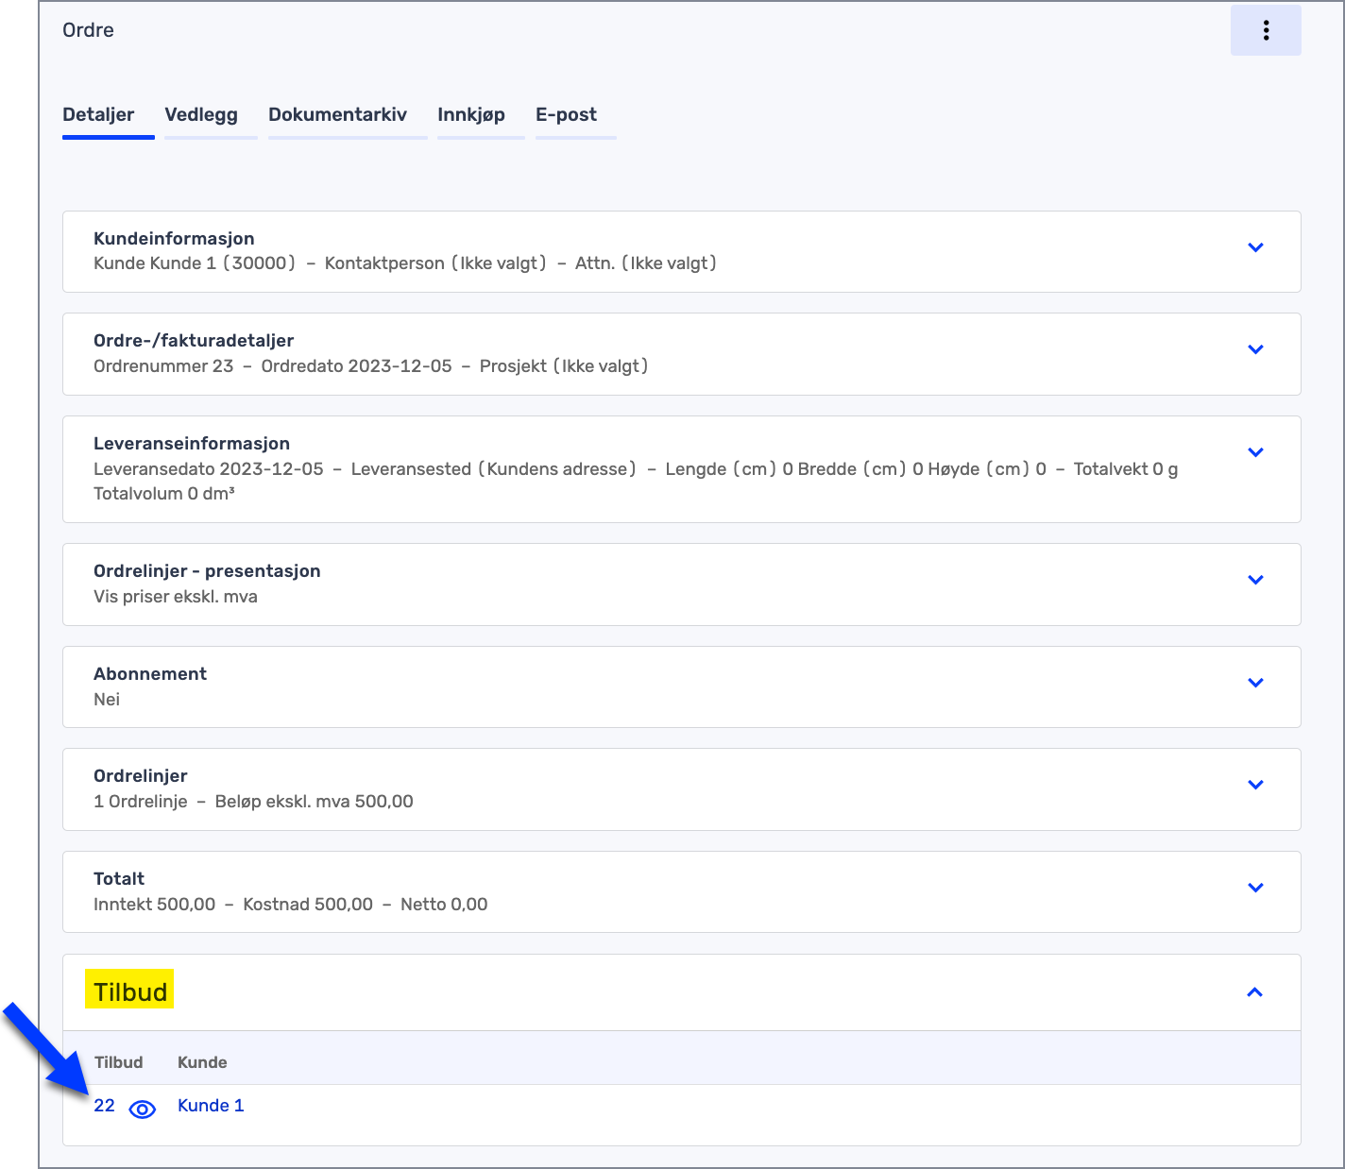This screenshot has width=1345, height=1169.
Task: Expand the Kundeinformasjon section
Action: [x=1255, y=247]
